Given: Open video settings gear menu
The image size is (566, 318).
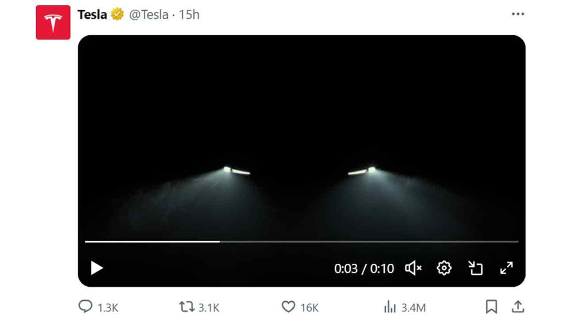Looking at the screenshot, I should [x=444, y=268].
